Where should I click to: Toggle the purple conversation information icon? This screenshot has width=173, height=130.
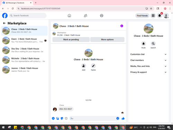(x=122, y=26)
